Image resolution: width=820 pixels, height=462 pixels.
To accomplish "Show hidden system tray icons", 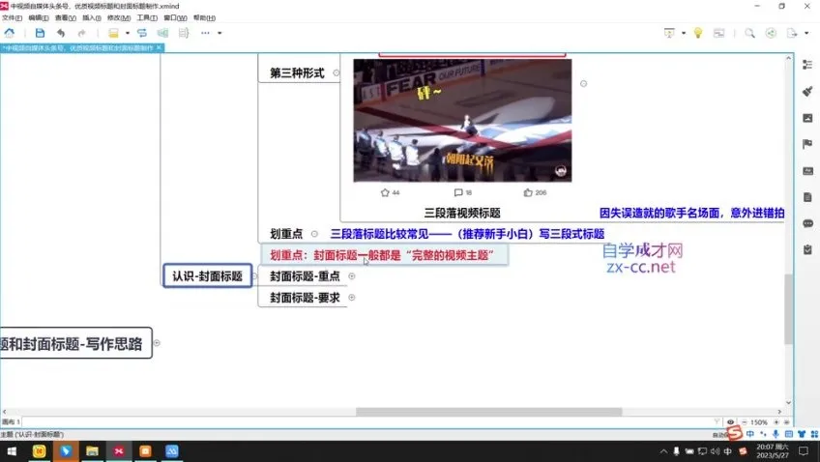I will [x=663, y=451].
